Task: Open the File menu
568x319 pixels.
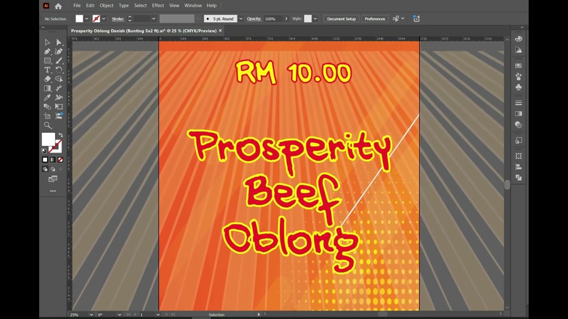Action: [x=77, y=5]
